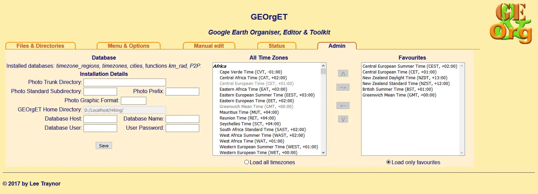This screenshot has width=538, height=194.
Task: Click the GEOrgET Home Directory field
Action: pyautogui.click(x=125, y=110)
